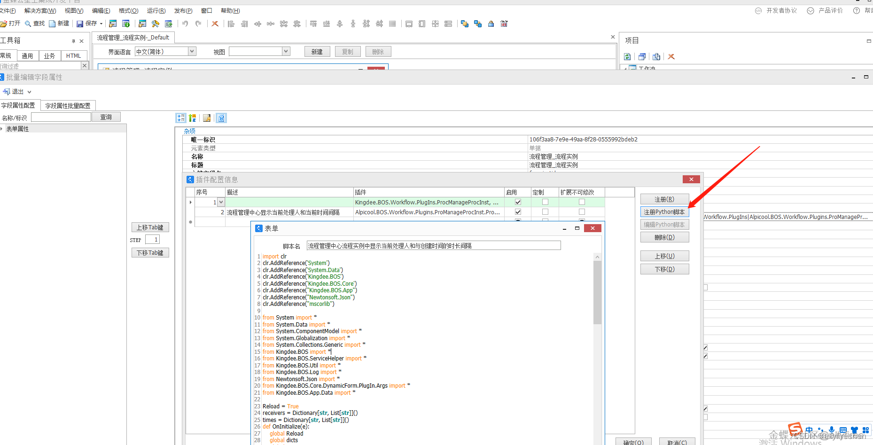Image resolution: width=873 pixels, height=445 pixels.
Task: Switch to the HTML toolbox tab
Action: [x=73, y=55]
